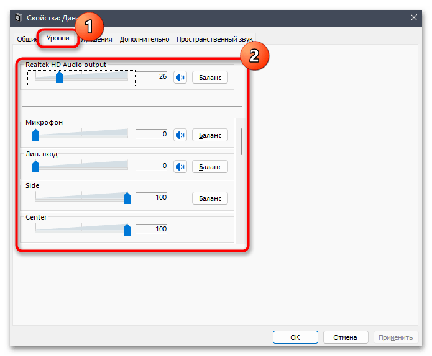Mute the Realtek HD Audio output speaker
Viewport: 432px width, 356px height.
click(180, 78)
